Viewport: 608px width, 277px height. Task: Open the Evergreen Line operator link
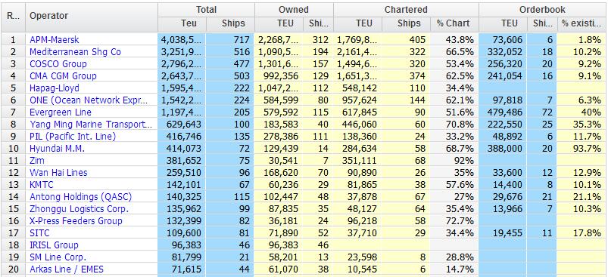tap(61, 112)
